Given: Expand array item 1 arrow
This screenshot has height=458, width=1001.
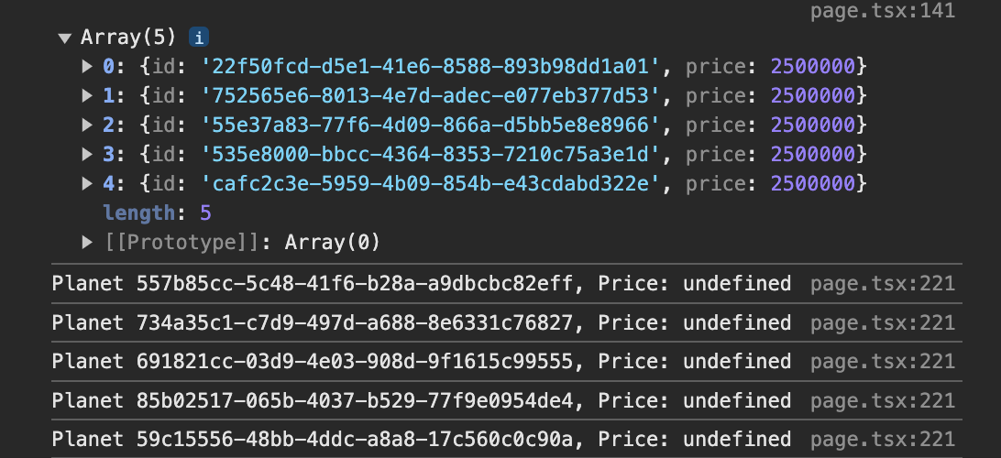Looking at the screenshot, I should pyautogui.click(x=87, y=95).
